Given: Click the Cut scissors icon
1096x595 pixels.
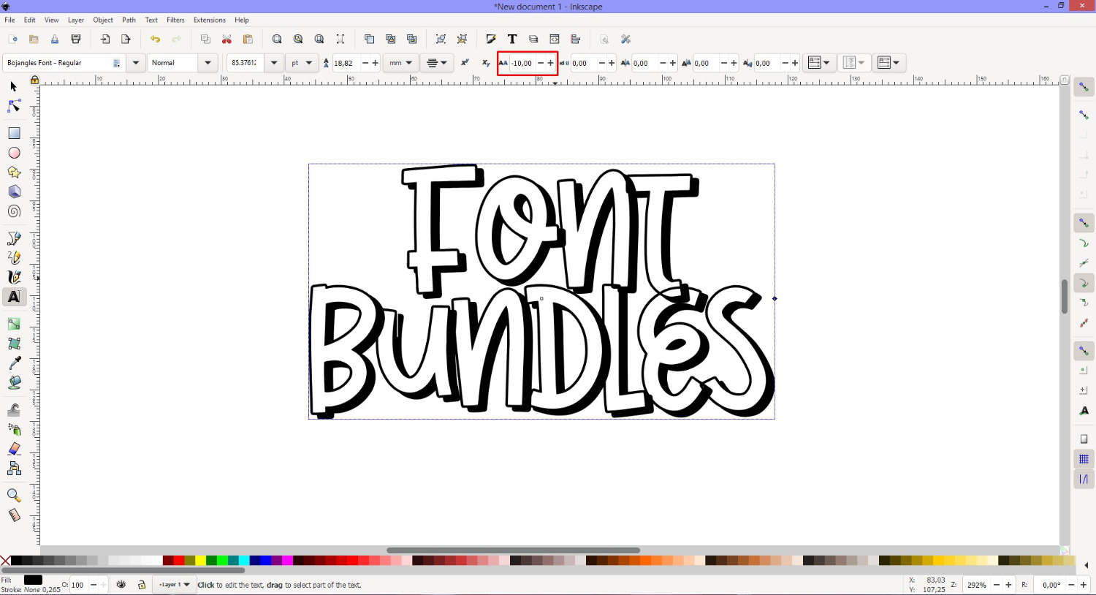Looking at the screenshot, I should click(227, 39).
